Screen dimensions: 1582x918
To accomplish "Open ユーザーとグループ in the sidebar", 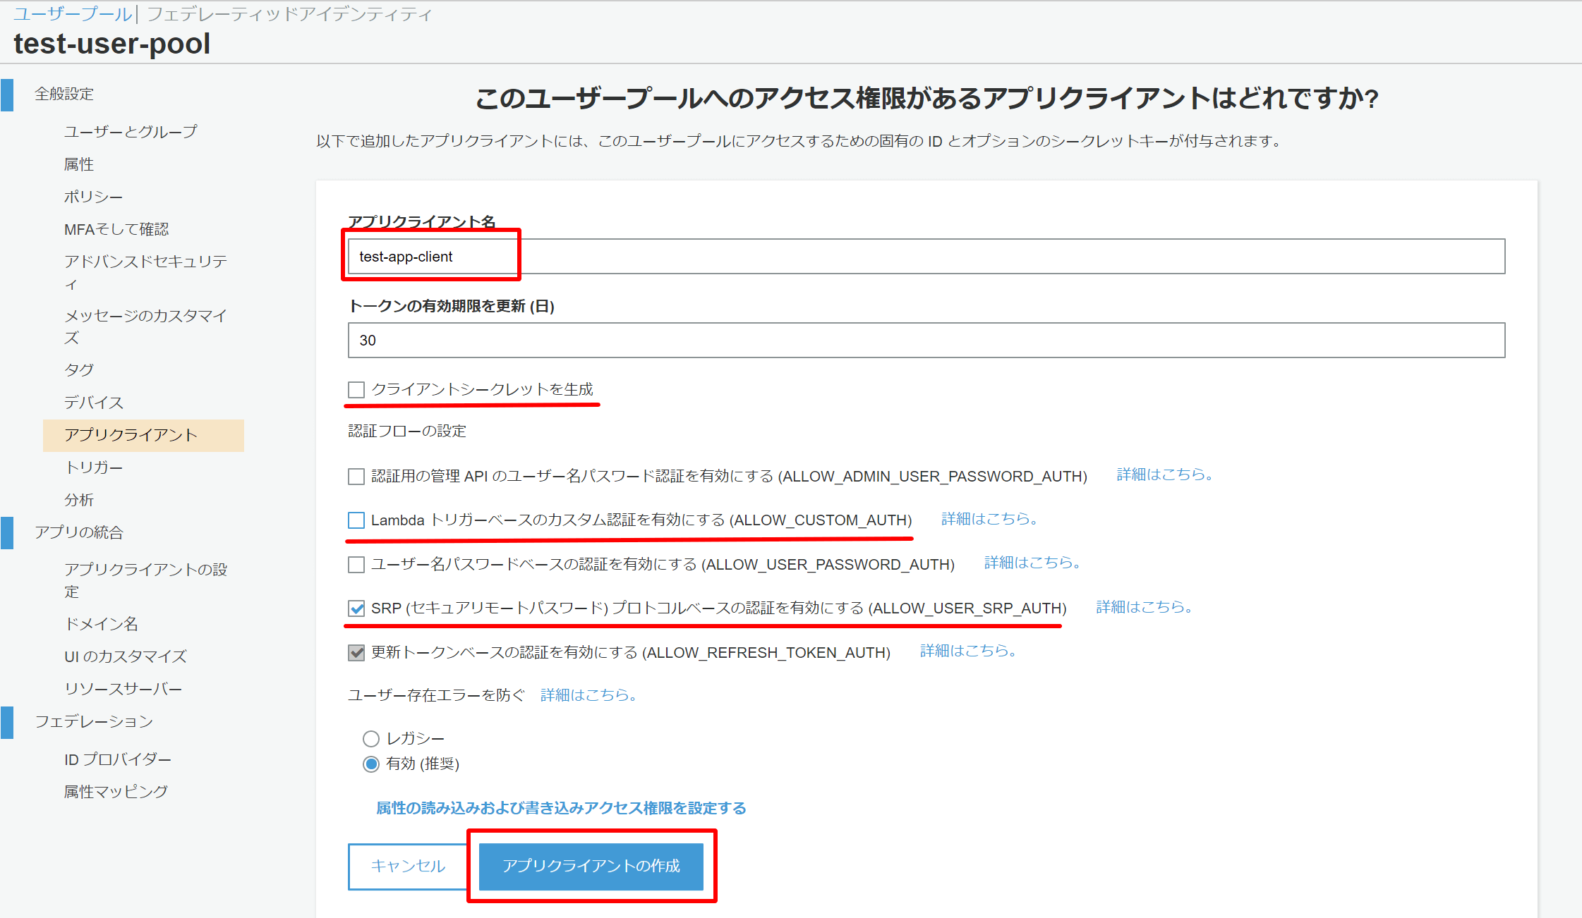I will pos(131,132).
